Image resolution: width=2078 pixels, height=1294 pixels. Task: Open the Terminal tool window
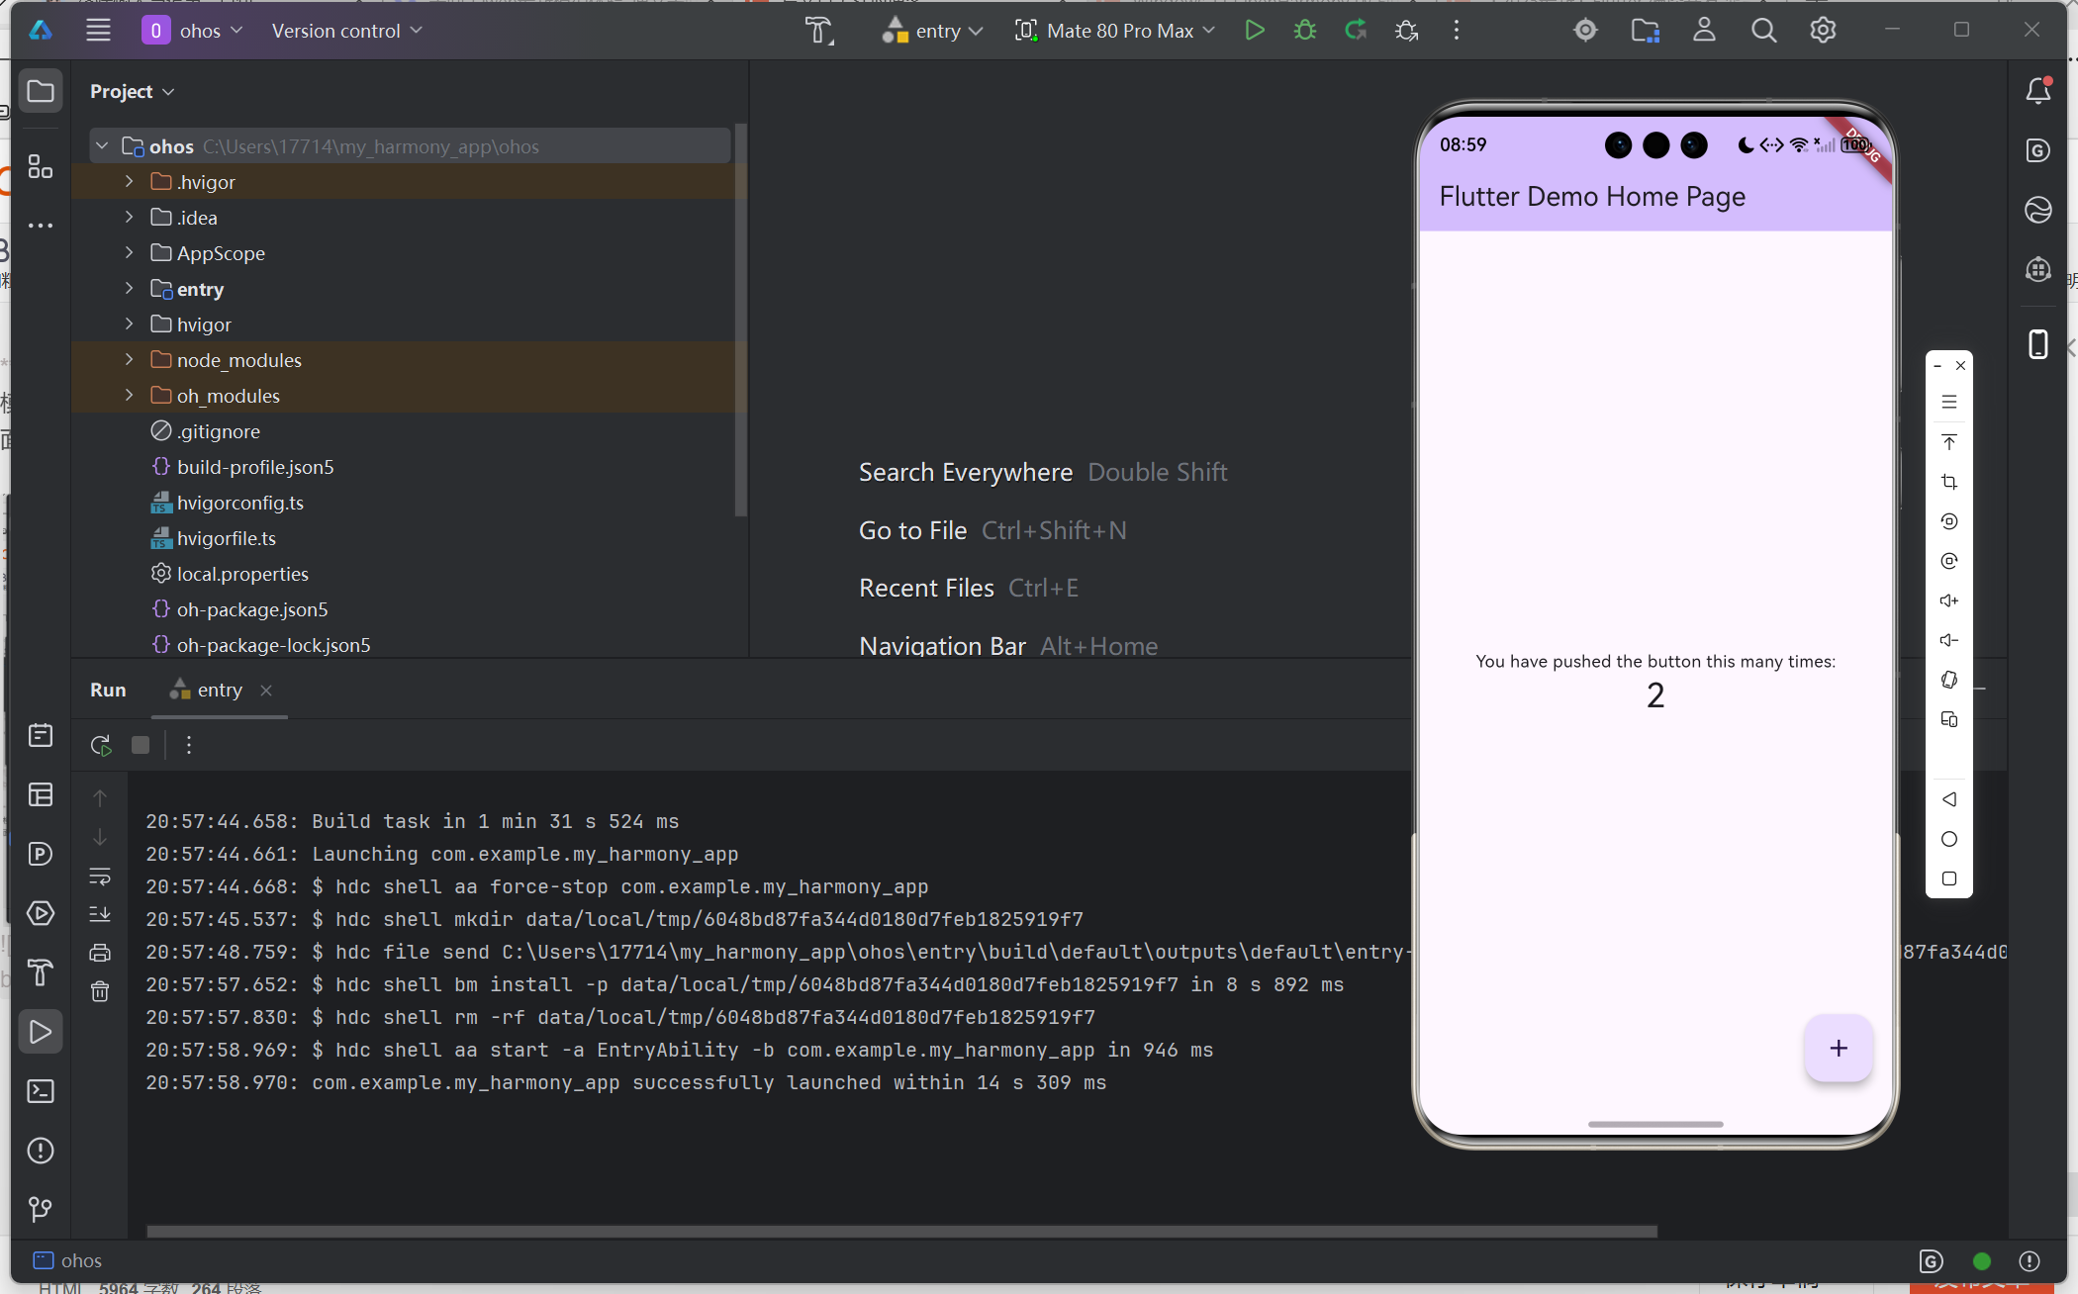pos(41,1091)
